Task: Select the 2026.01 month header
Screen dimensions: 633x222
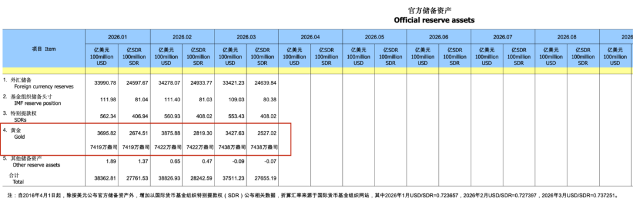Action: coord(118,37)
